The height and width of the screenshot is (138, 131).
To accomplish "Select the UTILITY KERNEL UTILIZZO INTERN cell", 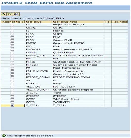I will (x=78, y=56).
